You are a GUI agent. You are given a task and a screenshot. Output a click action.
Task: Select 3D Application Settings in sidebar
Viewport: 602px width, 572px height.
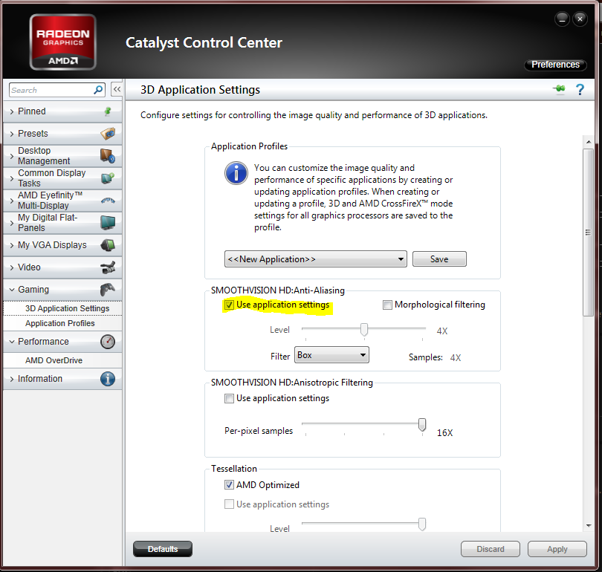[x=62, y=308]
